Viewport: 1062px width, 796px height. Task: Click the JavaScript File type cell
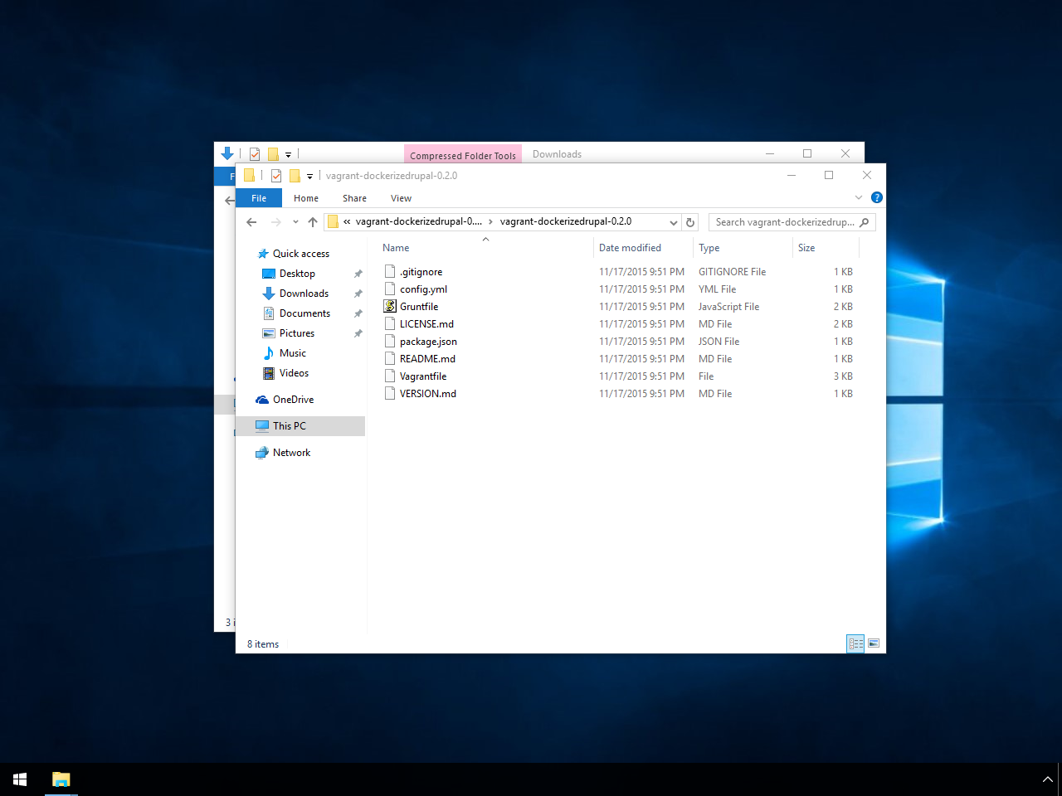pos(728,307)
